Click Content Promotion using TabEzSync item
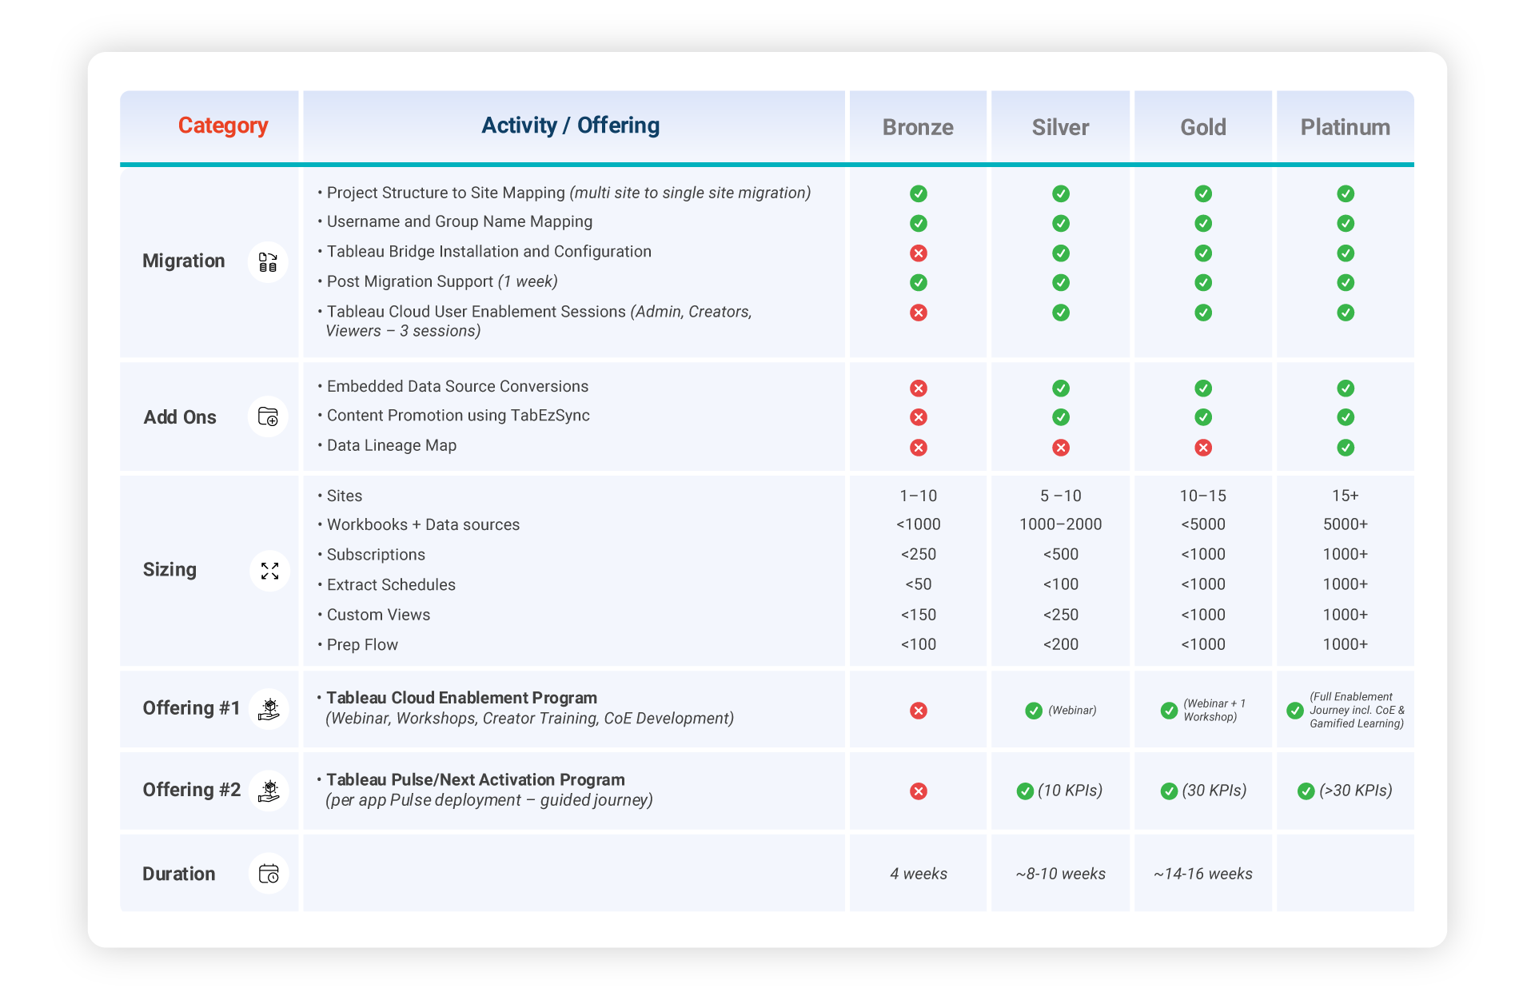Viewport: 1535px width, 1000px height. tap(454, 416)
